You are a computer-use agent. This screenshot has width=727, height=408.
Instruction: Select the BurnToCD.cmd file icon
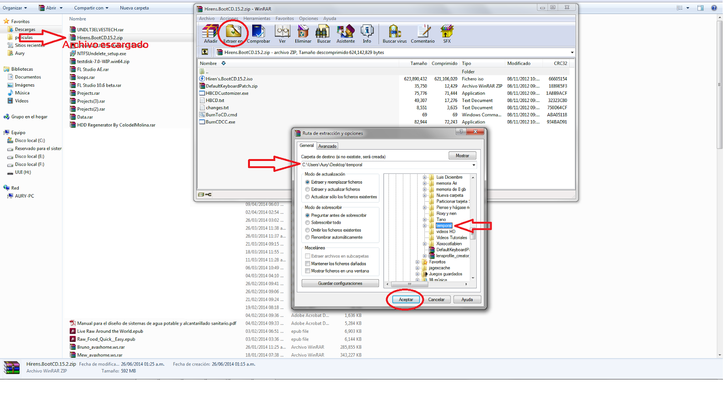[x=202, y=115]
